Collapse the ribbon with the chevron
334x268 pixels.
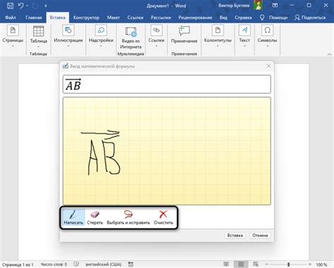[x=329, y=54]
